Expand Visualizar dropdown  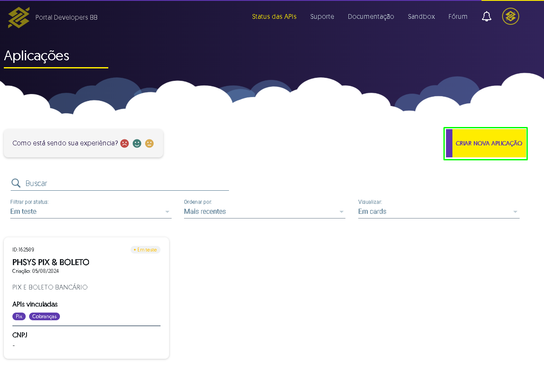click(x=439, y=211)
